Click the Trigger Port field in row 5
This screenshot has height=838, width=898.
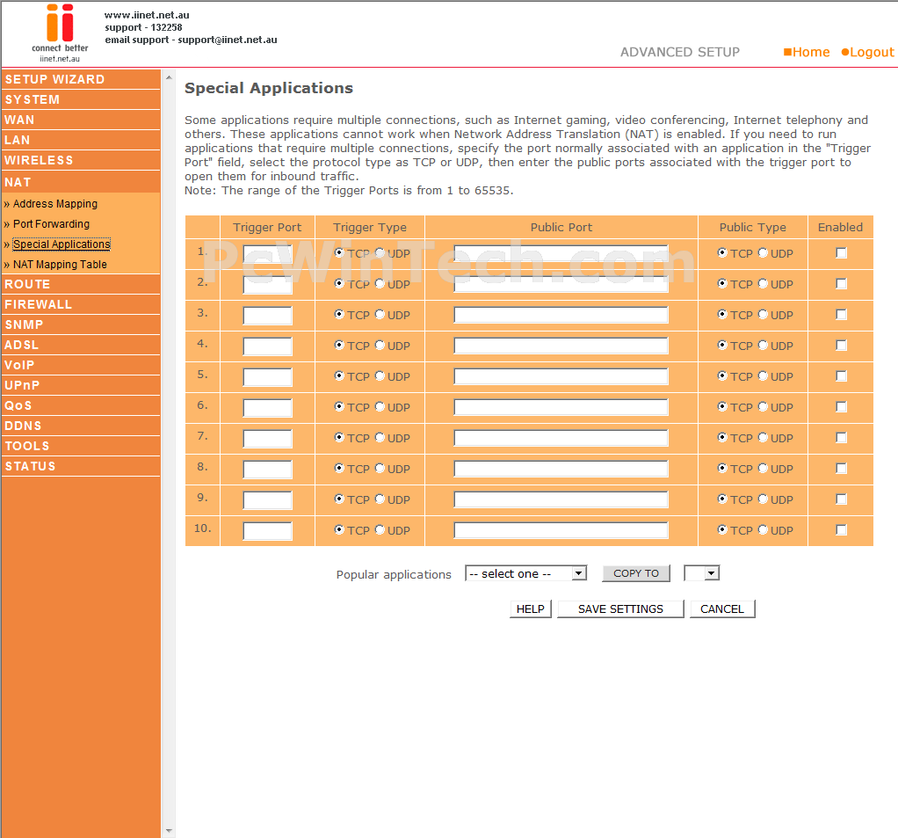pyautogui.click(x=267, y=377)
